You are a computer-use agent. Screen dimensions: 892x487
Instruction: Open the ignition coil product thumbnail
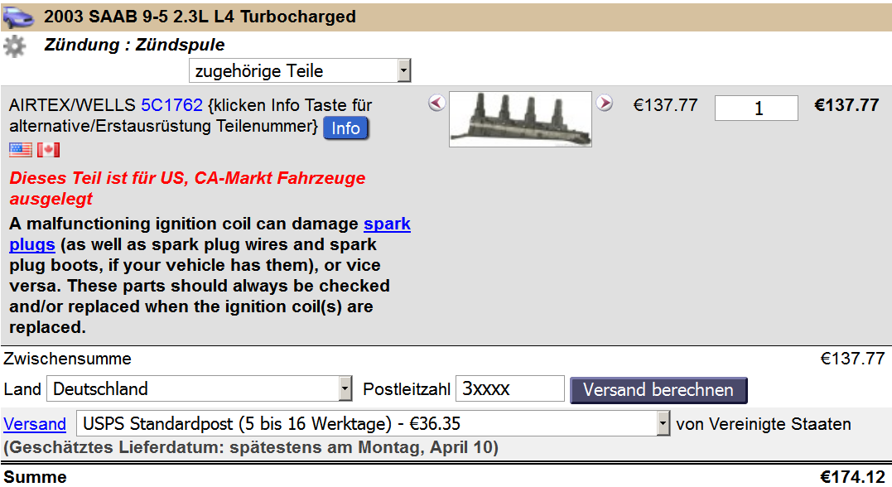[x=520, y=119]
